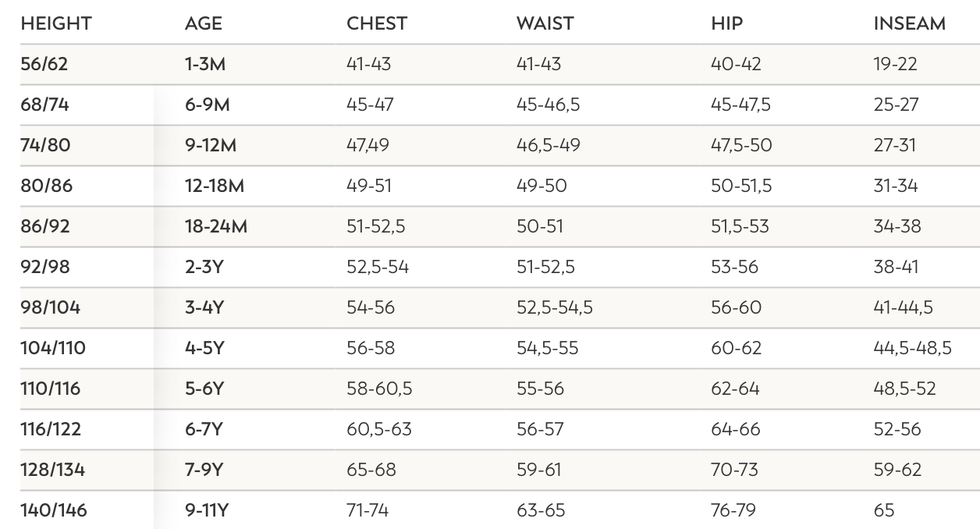Select waist value 52,5-54,5
Viewport: 980px width, 529px height.
[x=555, y=308]
